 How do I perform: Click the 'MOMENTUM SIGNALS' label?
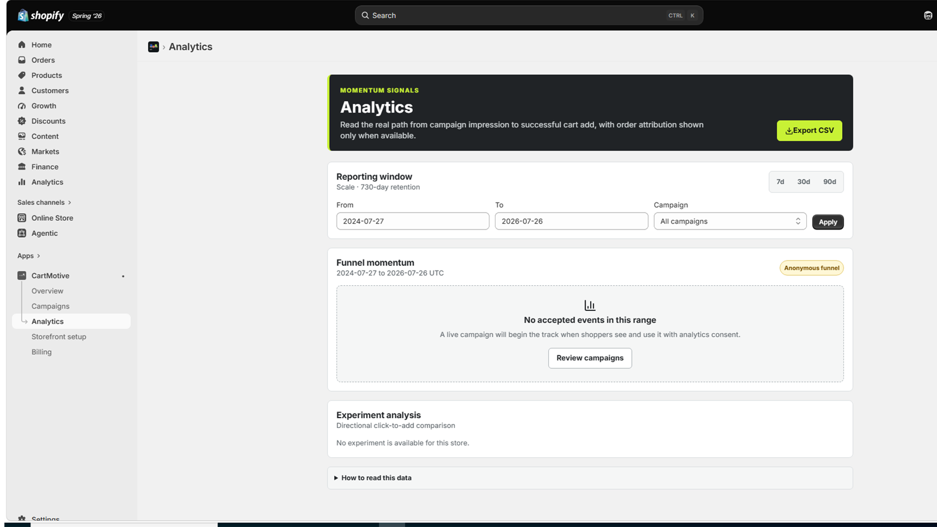point(379,90)
